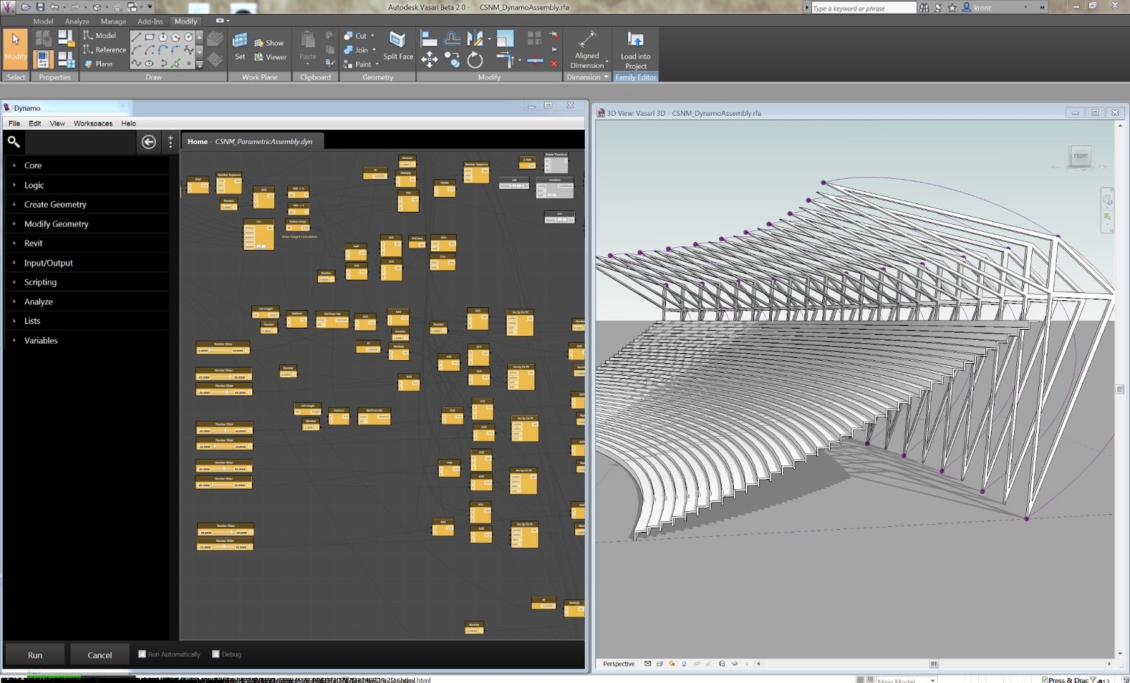The width and height of the screenshot is (1130, 683).
Task: Expand the Scripting category in Dynamo sidebar
Action: click(x=40, y=282)
